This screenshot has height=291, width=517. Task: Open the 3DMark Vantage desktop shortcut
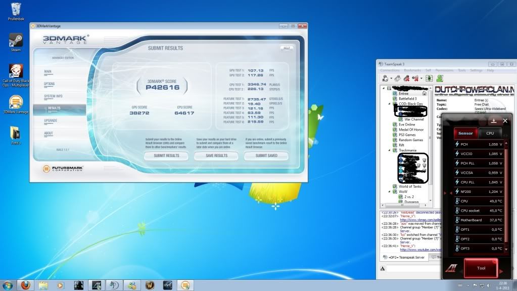tap(16, 104)
